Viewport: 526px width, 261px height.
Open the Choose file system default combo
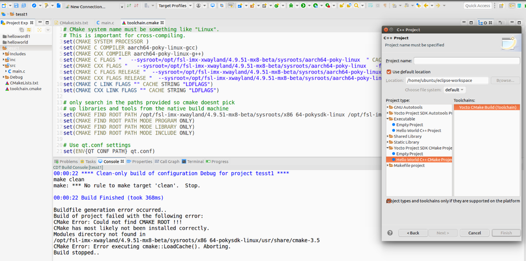(454, 90)
